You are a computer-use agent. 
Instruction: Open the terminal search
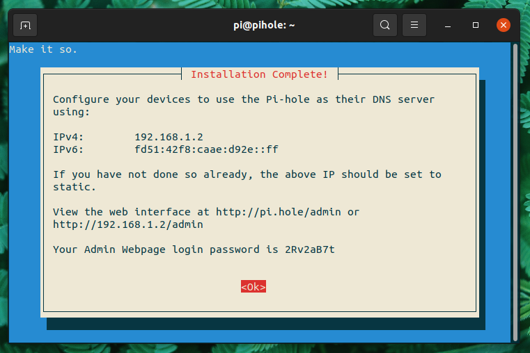(x=385, y=25)
